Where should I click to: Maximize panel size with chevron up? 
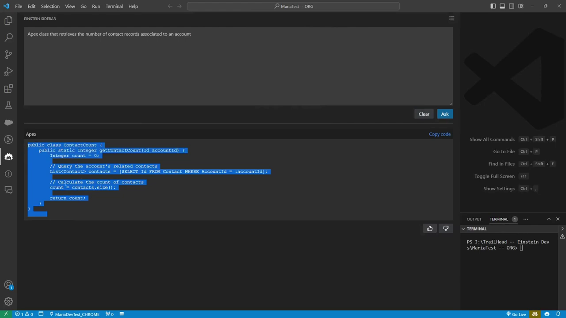coord(549,219)
